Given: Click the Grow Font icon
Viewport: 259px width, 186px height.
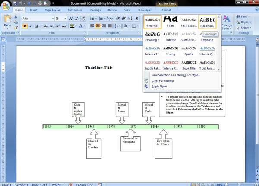Looking at the screenshot, I should 71,19.
